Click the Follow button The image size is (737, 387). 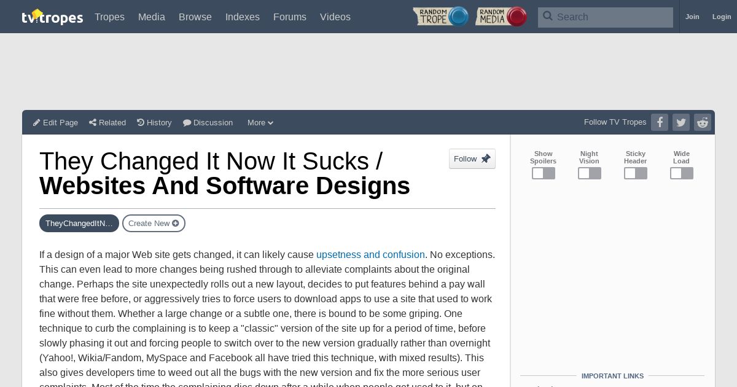tap(472, 158)
